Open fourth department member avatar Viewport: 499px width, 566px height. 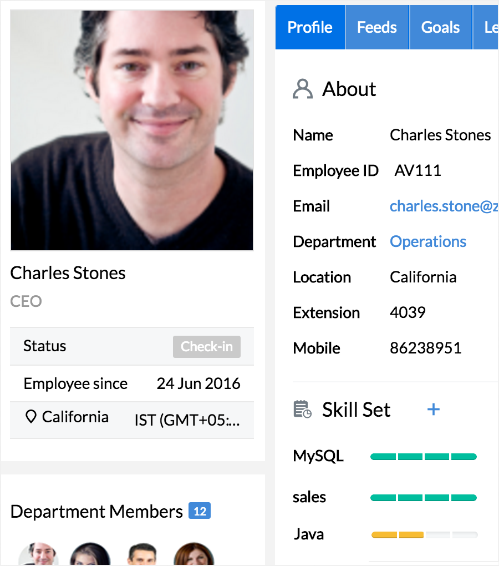click(x=194, y=555)
